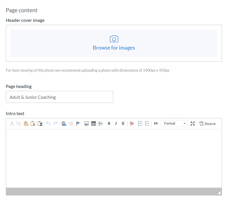The height and width of the screenshot is (206, 240).
Task: Click Browse for images link
Action: [114, 48]
